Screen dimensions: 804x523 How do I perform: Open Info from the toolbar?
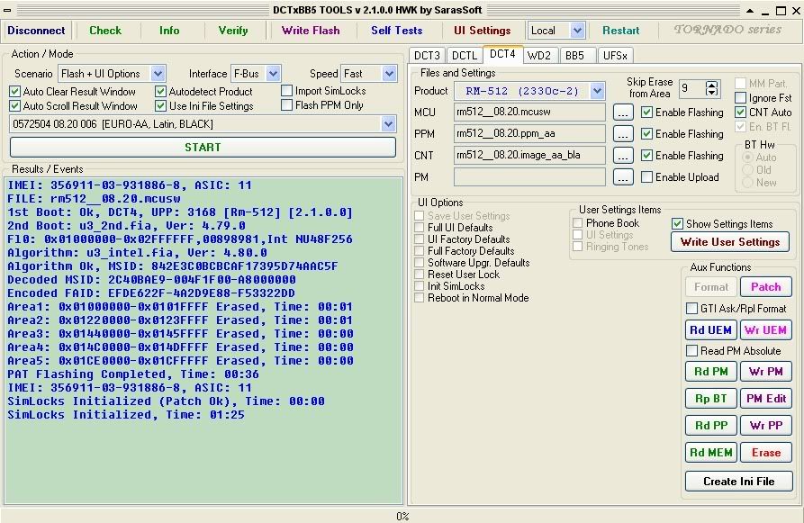click(169, 31)
